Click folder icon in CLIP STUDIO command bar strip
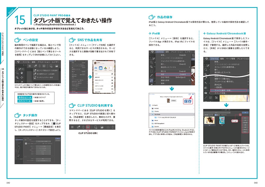 pyautogui.click(x=102, y=127)
